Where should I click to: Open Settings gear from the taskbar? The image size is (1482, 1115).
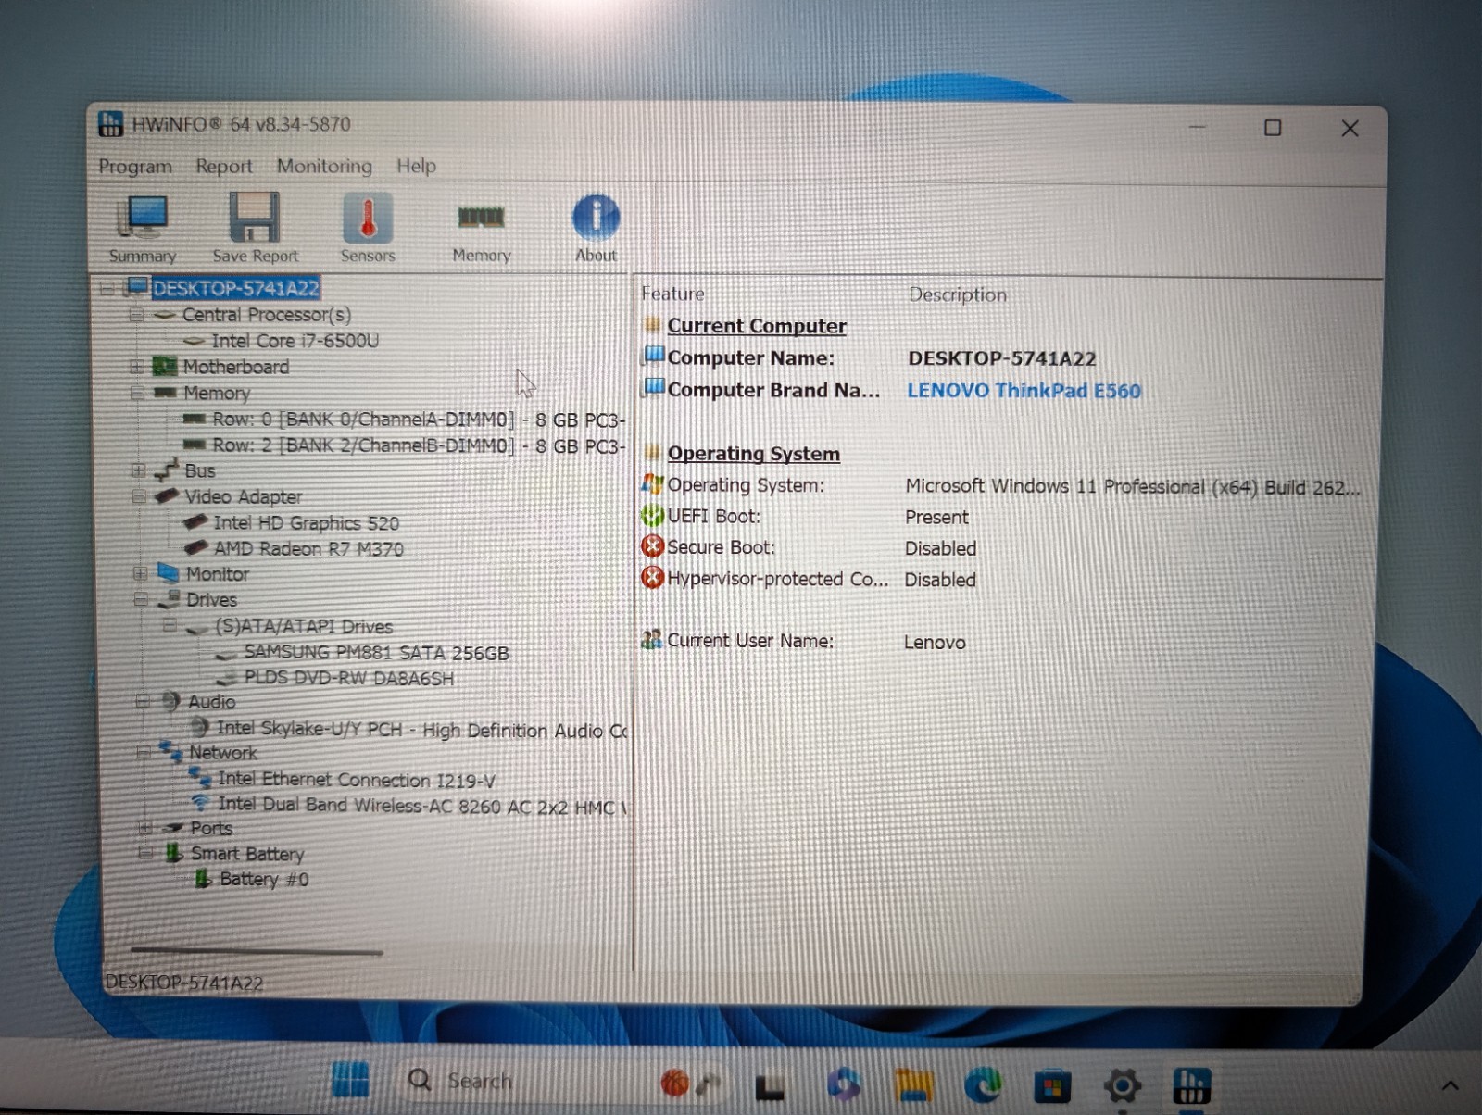pos(1122,1084)
